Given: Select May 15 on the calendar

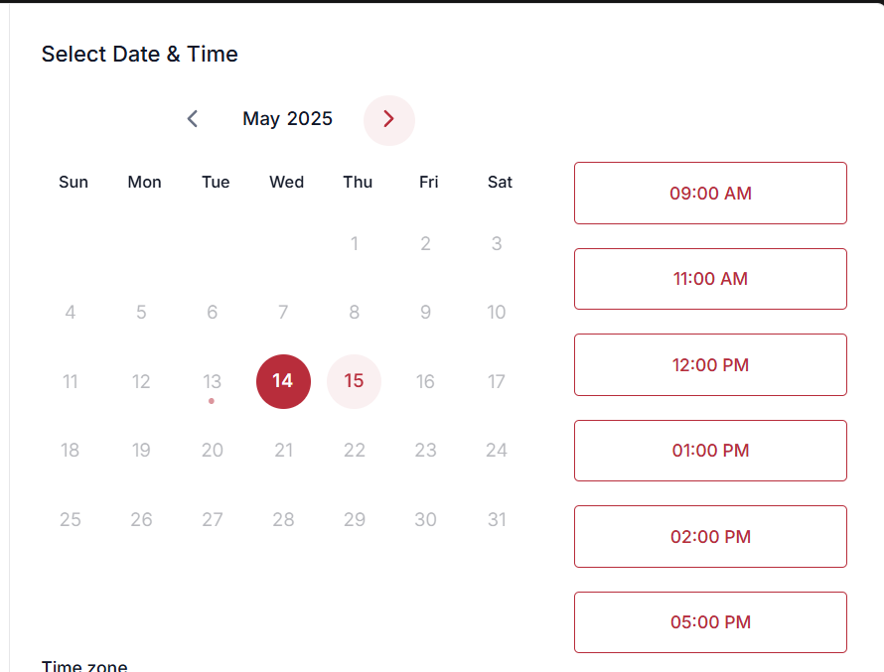Looking at the screenshot, I should (x=355, y=381).
